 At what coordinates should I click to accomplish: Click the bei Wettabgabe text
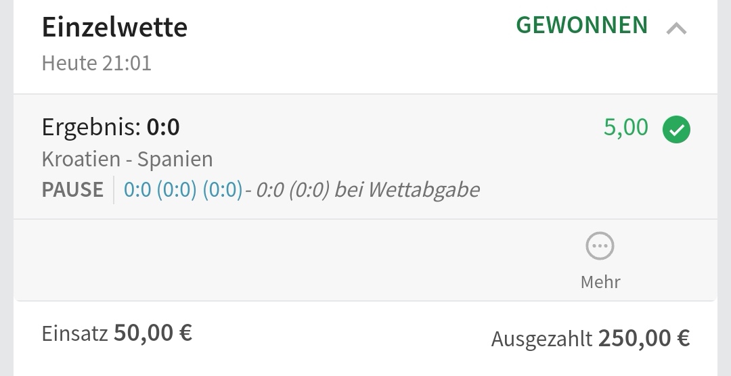(407, 190)
